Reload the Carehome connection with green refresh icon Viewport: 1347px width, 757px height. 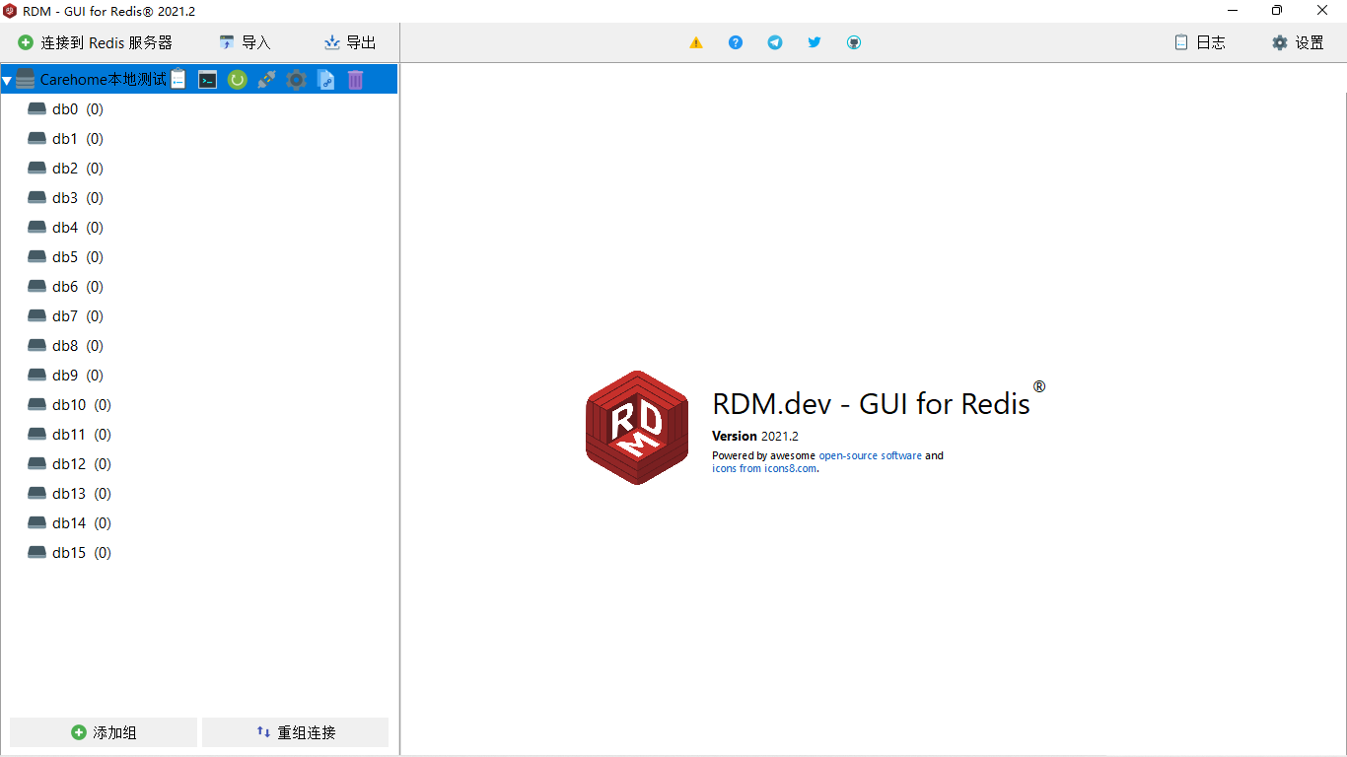(x=238, y=80)
